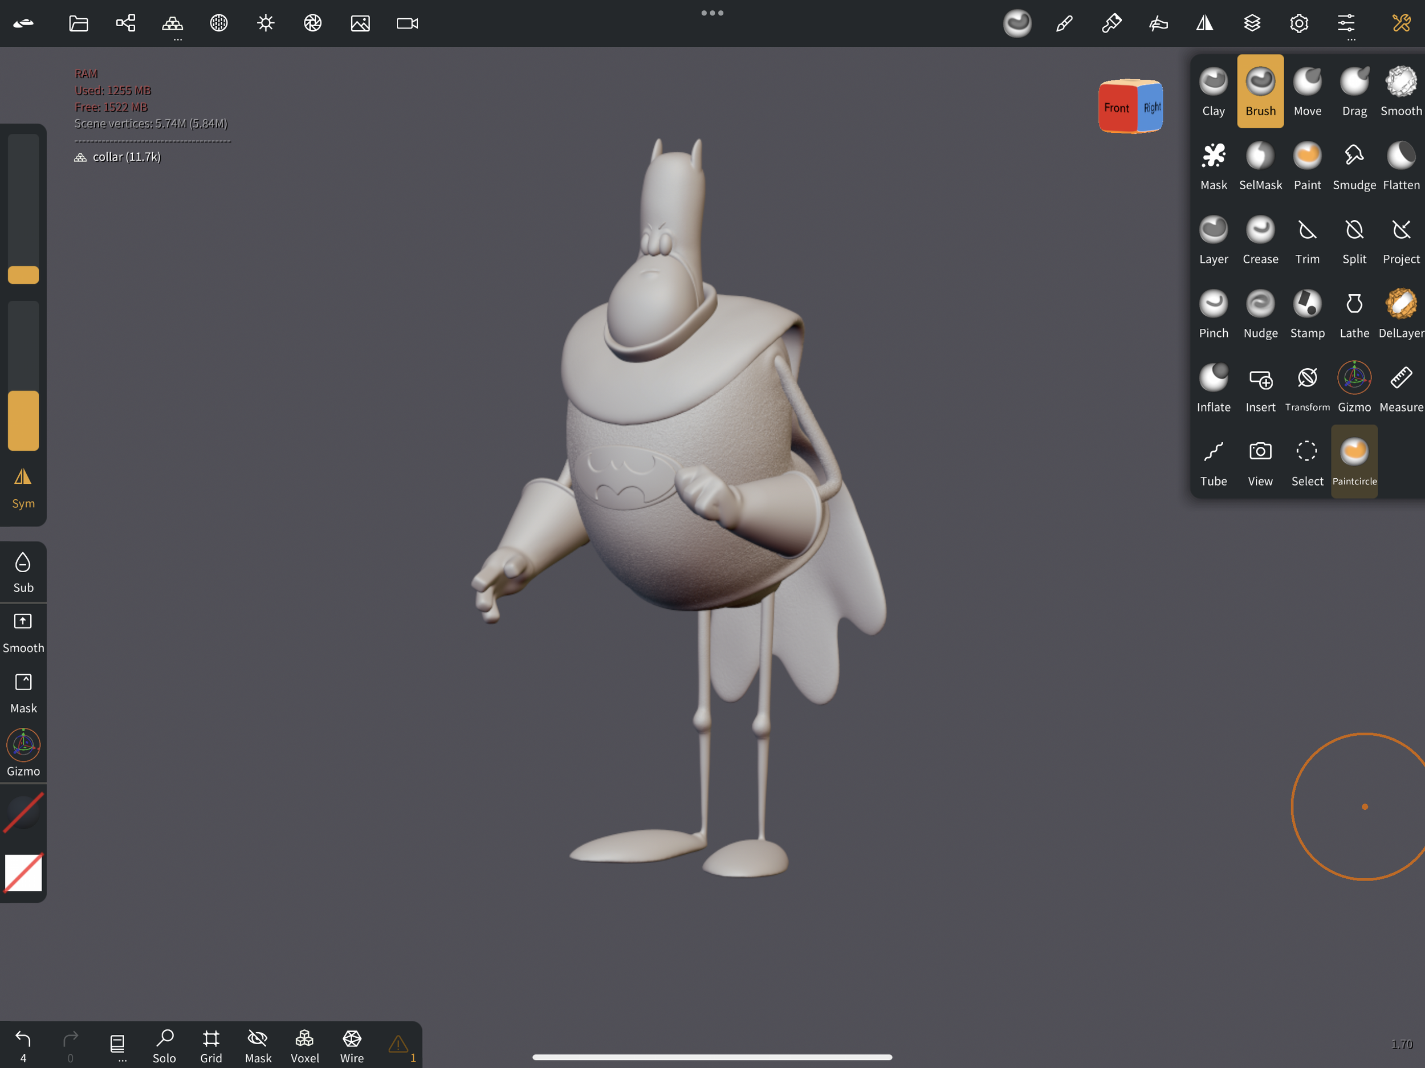Open the Lighting sun menu
This screenshot has width=1425, height=1068.
(x=266, y=24)
